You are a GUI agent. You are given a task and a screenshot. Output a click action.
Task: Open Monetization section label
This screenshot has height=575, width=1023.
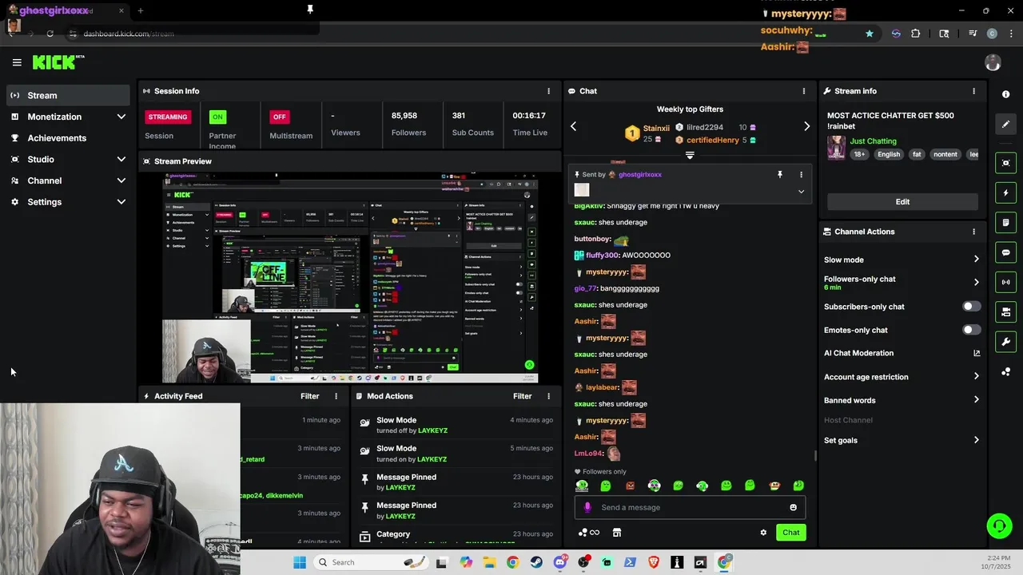pyautogui.click(x=54, y=117)
